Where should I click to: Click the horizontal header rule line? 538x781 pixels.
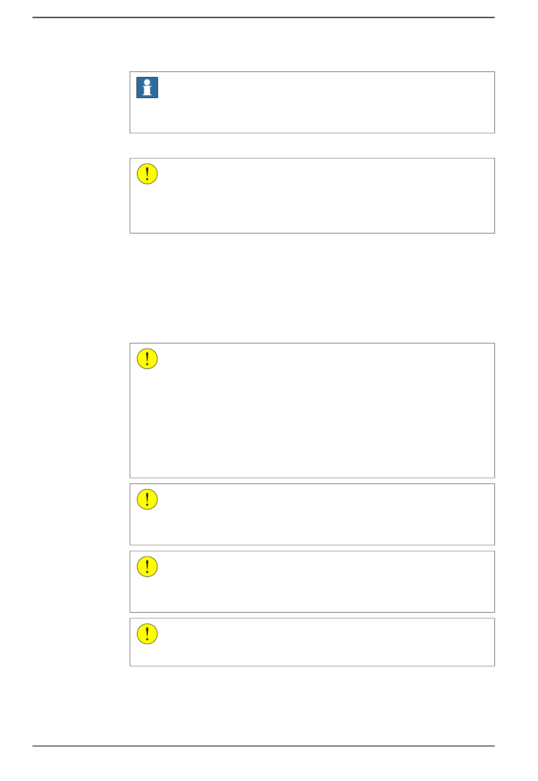[x=263, y=18]
